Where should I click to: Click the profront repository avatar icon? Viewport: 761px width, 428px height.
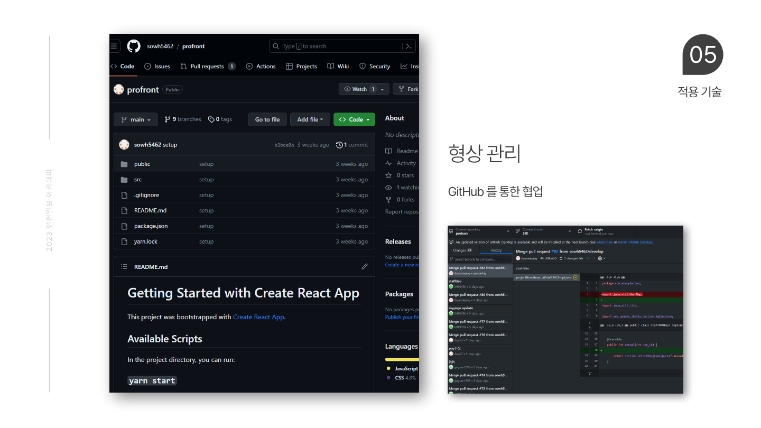point(119,90)
